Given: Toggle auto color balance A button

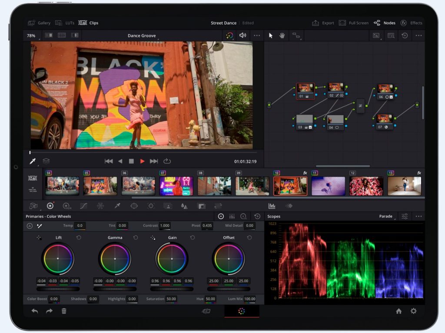Looking at the screenshot, I should tap(30, 226).
